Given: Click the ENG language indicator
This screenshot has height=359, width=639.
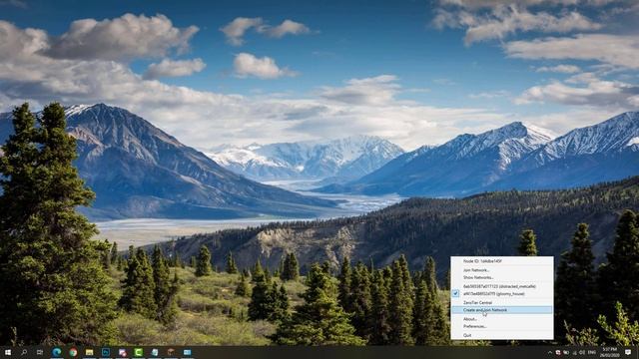Looking at the screenshot, I should tap(592, 352).
